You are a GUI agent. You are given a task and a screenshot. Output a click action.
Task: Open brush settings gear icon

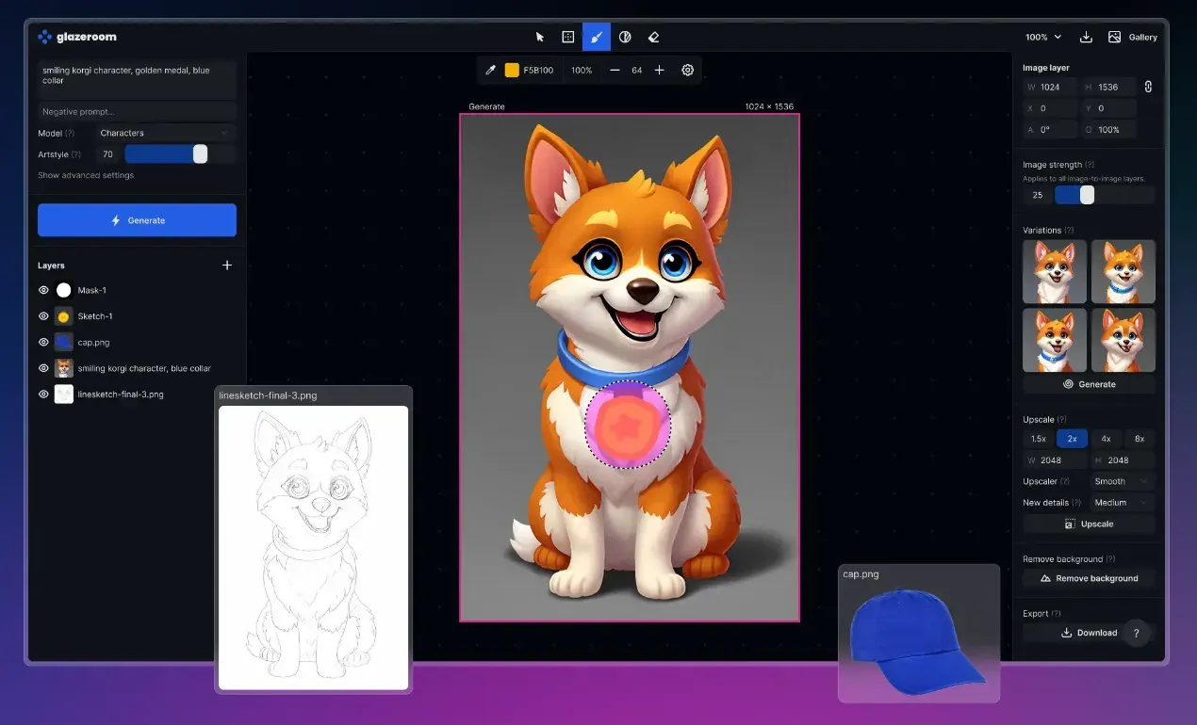(x=688, y=70)
